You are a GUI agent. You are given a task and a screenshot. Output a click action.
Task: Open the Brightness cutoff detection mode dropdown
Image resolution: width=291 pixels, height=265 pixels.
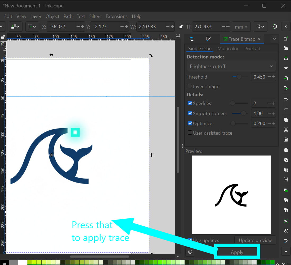click(231, 66)
